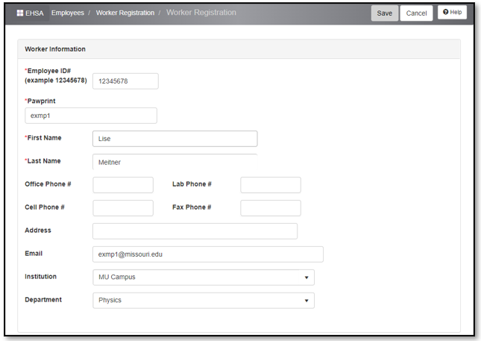Click the Worker Information panel header
The image size is (481, 341).
[x=239, y=49]
